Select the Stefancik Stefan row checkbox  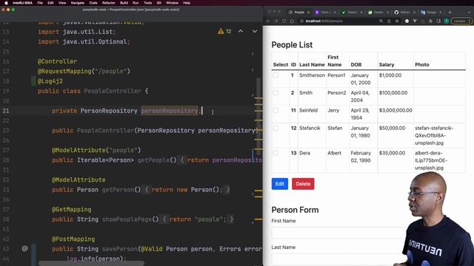(x=276, y=128)
